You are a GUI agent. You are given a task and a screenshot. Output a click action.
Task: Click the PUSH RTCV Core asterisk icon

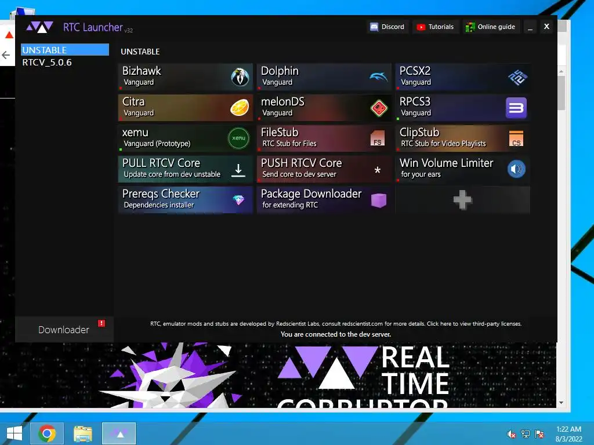(377, 170)
